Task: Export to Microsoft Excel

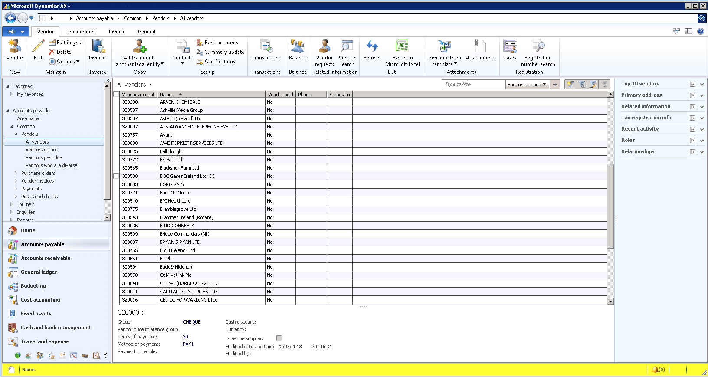Action: tap(403, 53)
